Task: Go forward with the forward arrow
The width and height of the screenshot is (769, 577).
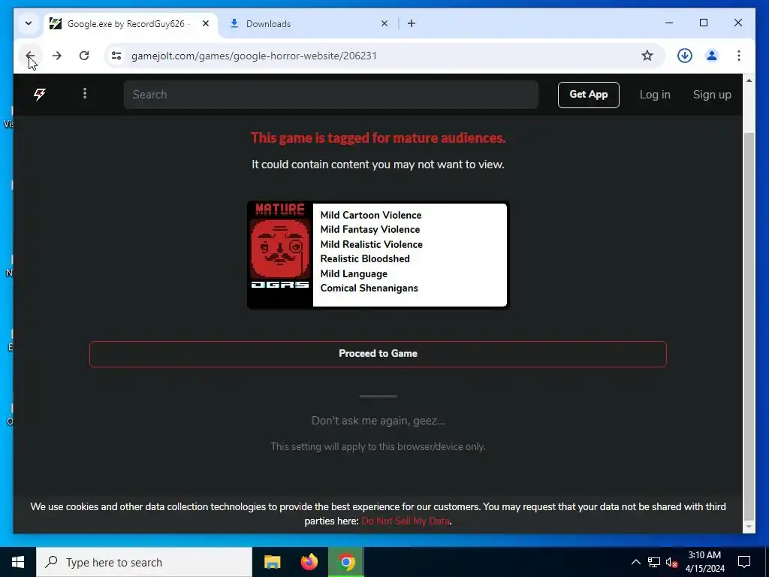Action: coord(57,56)
